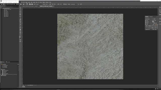Select Directional Light in Hierarchy
Image resolution: width=161 pixels, height=90 pixels.
pos(8,9)
